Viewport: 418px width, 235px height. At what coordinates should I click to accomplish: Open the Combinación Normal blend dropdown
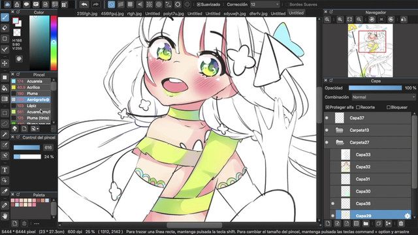383,97
